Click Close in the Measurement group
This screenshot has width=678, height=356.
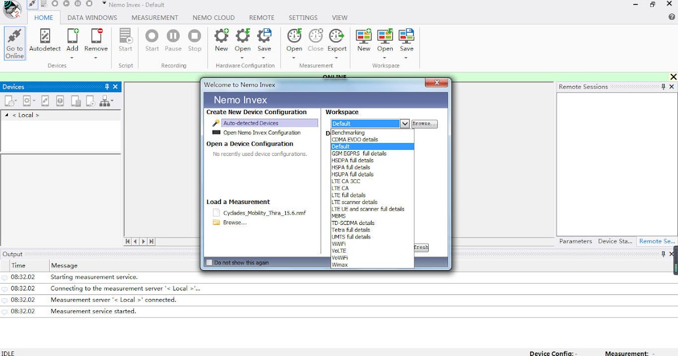click(316, 41)
